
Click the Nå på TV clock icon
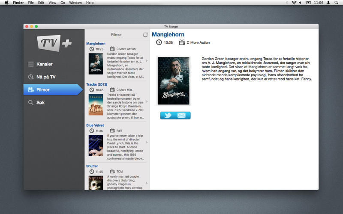[x=31, y=77]
